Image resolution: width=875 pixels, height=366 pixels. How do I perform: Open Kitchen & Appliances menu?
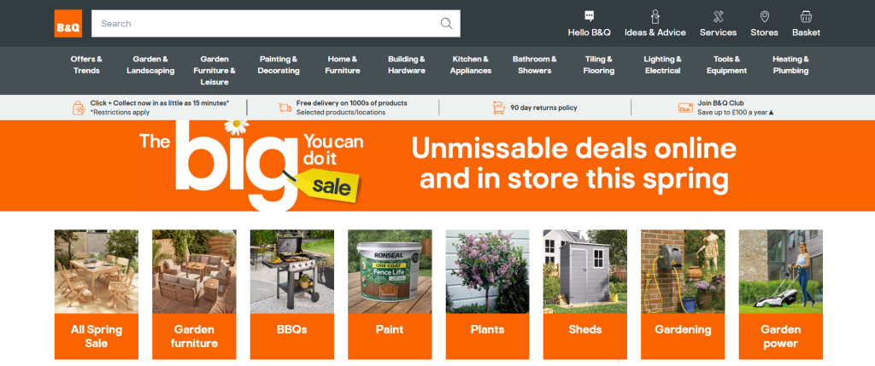click(471, 65)
